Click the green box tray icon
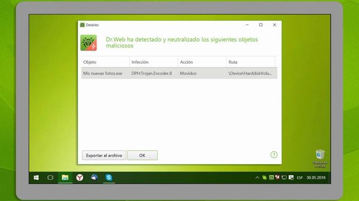The height and width of the screenshot is (201, 359). point(271,178)
